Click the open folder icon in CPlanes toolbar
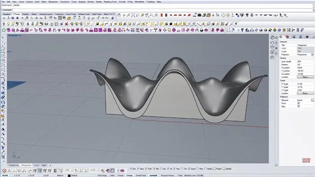Screen dimensions: 315x177 pyautogui.click(x=69, y=18)
